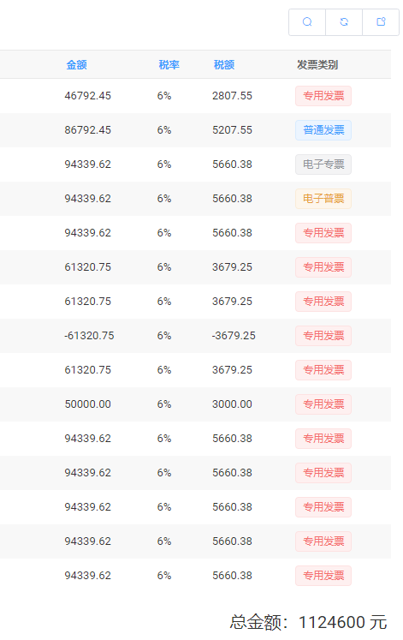Click the 50000.00 amount cell
The image size is (403, 640).
coord(87,404)
